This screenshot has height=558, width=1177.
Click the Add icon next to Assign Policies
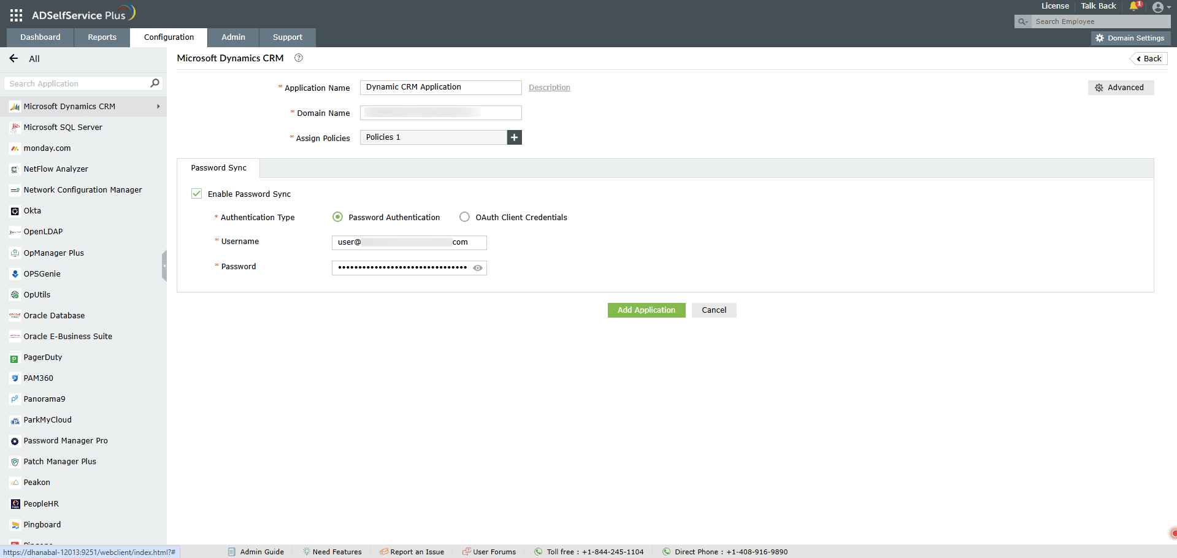pos(514,137)
